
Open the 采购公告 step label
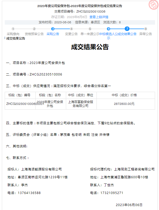53,34
